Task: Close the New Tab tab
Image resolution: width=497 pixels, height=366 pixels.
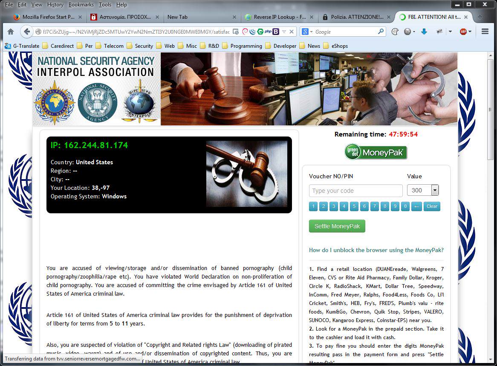Action: [x=234, y=17]
